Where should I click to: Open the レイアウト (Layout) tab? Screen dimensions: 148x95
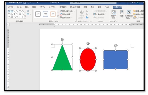[x=52, y=7]
